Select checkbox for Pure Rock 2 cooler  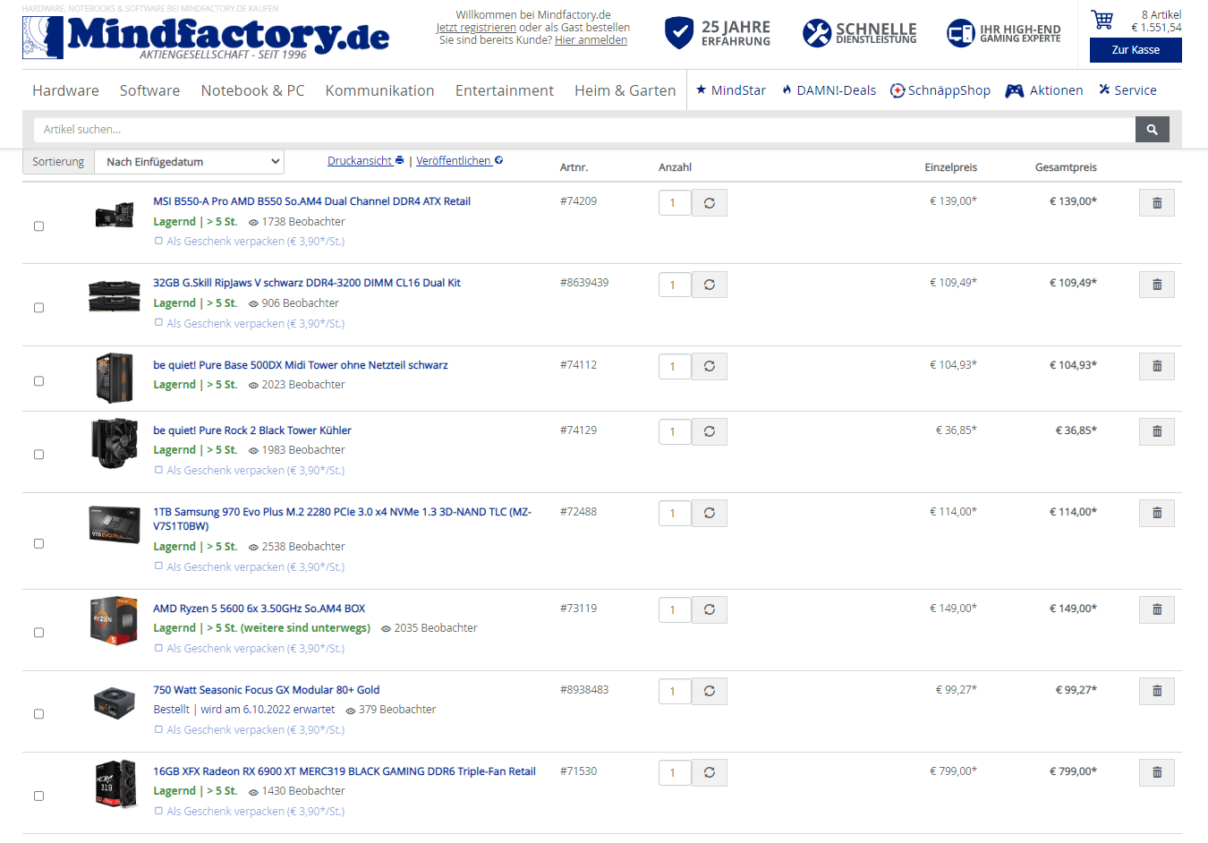coord(38,455)
